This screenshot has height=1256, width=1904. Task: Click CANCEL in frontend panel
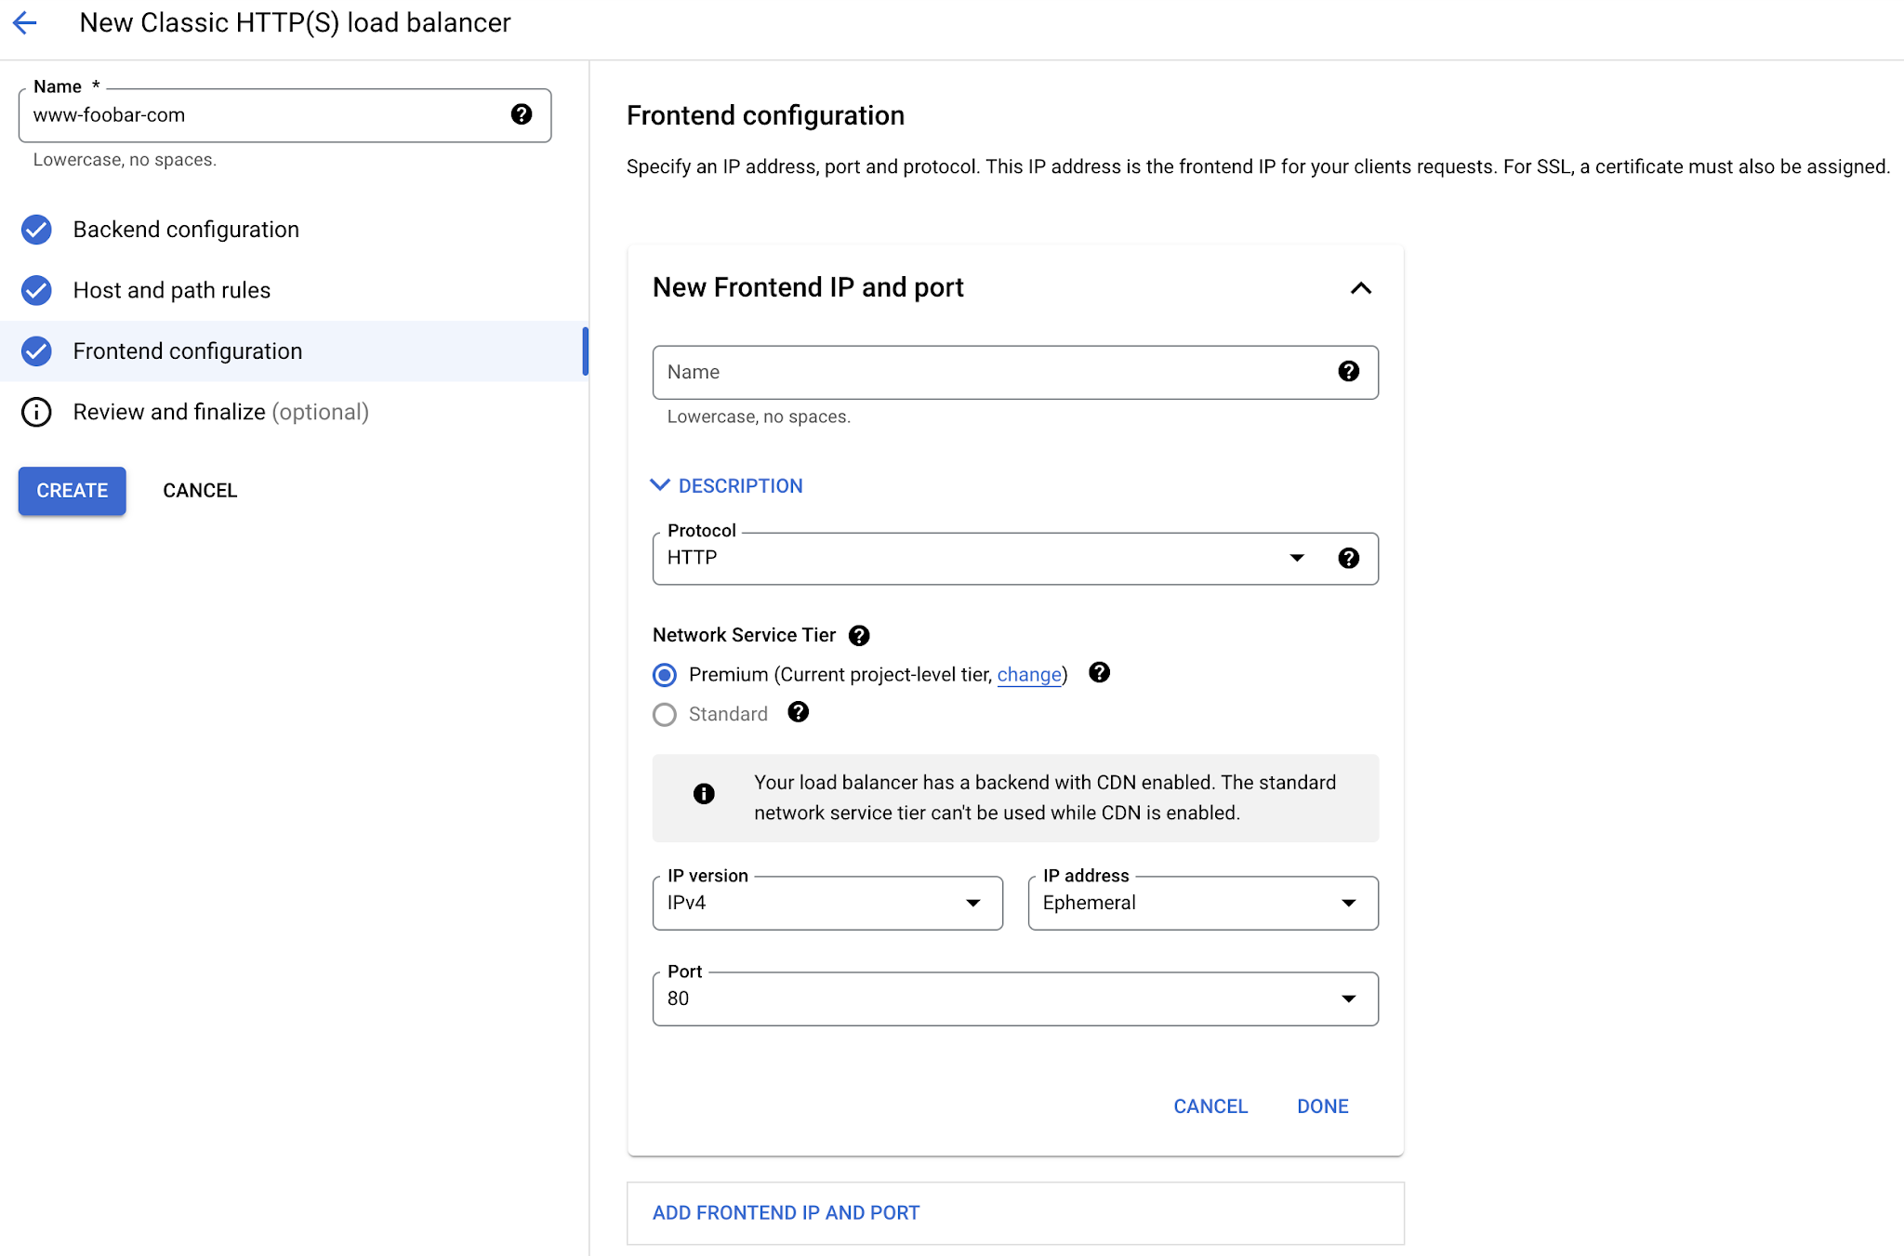pos(1210,1106)
